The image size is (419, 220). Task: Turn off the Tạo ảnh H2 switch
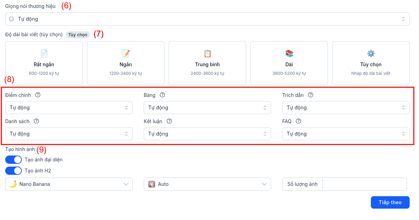(x=14, y=171)
